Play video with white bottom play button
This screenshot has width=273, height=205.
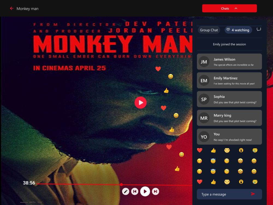pyautogui.click(x=145, y=191)
